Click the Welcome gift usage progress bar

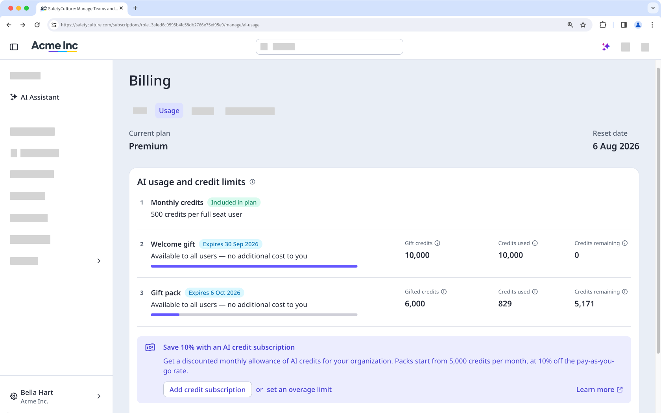[254, 266]
